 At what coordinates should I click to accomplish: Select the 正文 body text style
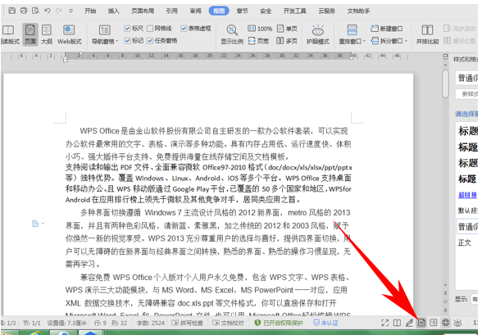[x=465, y=243]
